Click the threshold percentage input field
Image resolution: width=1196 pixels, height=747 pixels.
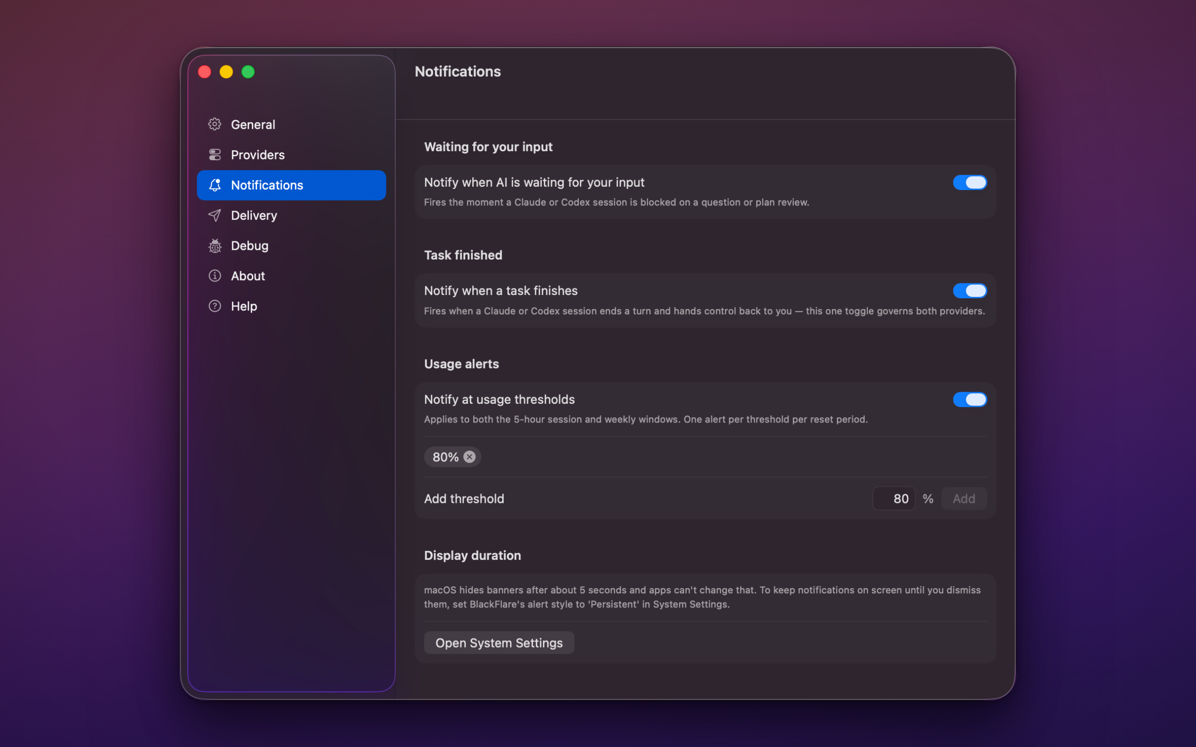[x=894, y=499]
